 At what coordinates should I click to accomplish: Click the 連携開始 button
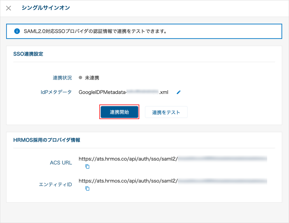coord(119,112)
